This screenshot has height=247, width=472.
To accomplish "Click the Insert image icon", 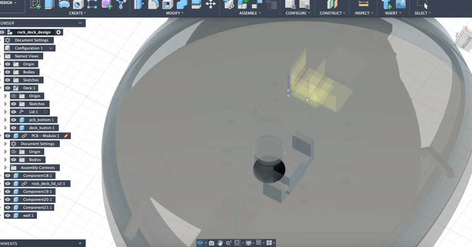I will click(400, 4).
